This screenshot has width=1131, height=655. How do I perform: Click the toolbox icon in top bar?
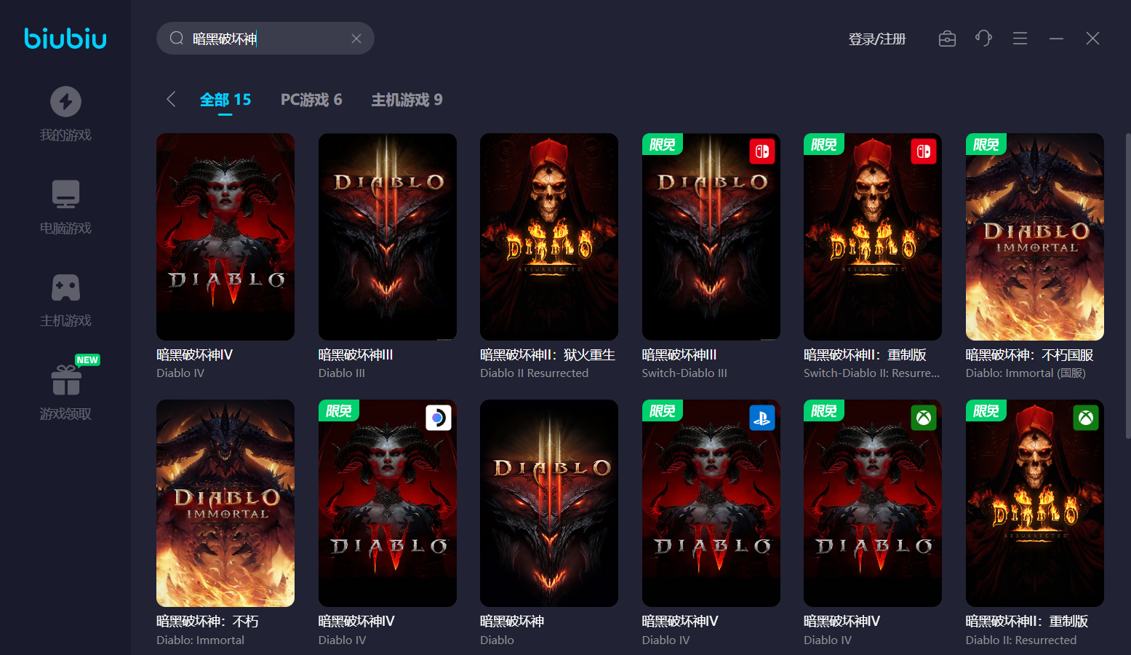pos(947,39)
